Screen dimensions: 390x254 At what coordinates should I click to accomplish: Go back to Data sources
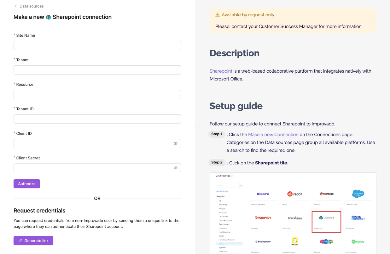click(29, 6)
